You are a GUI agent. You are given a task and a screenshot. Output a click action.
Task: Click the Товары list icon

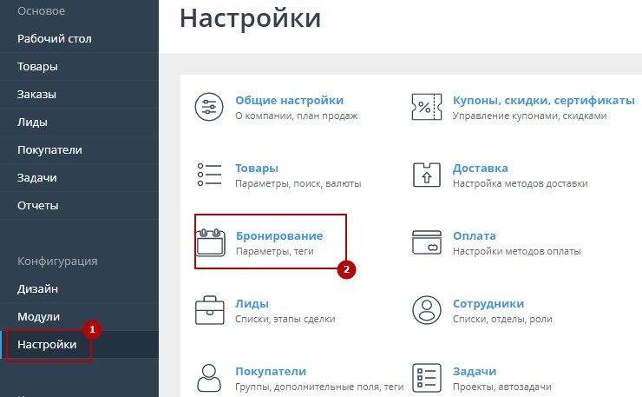[x=210, y=175]
